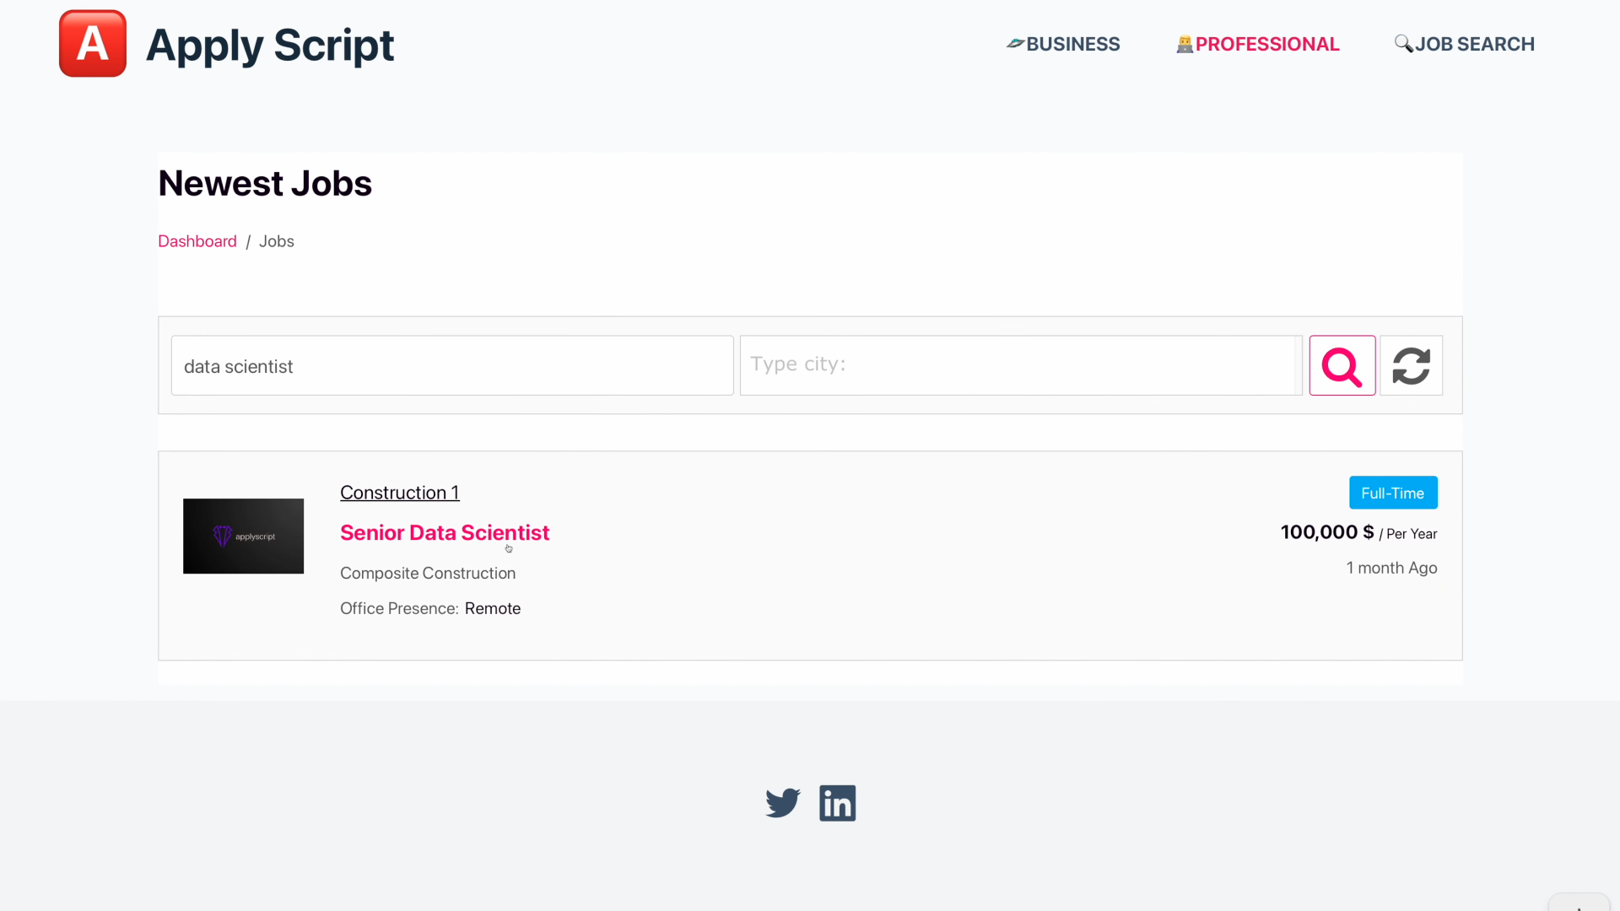
Task: Click the applyscript company logo thumbnail
Action: 243,536
